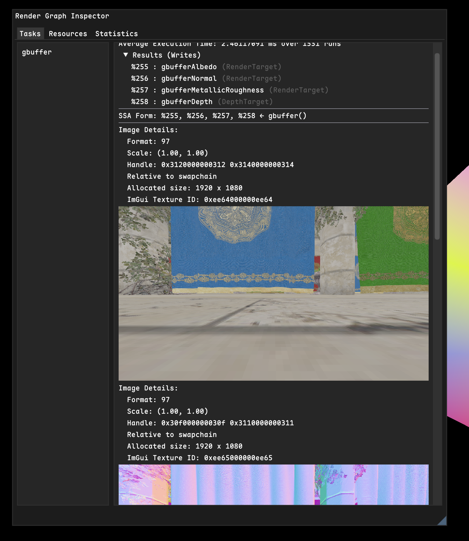469x541 pixels.
Task: Click the window resize grip corner
Action: (442, 520)
